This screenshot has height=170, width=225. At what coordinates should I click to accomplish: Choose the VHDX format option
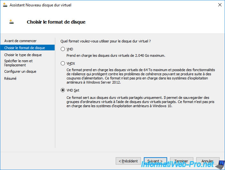pos(63,63)
